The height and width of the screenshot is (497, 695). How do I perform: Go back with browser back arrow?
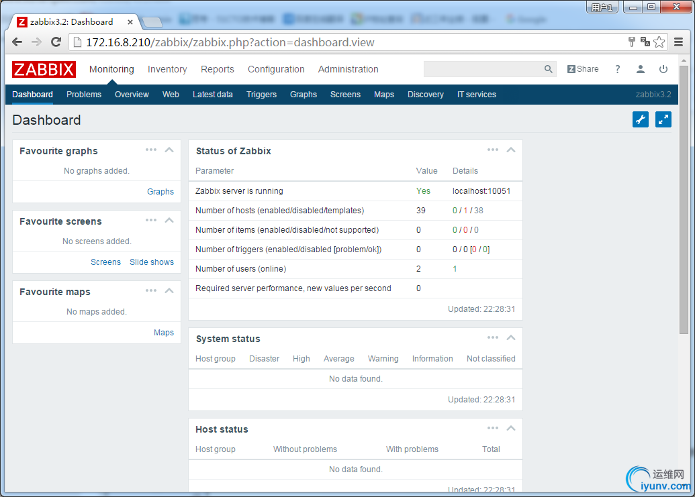(17, 42)
